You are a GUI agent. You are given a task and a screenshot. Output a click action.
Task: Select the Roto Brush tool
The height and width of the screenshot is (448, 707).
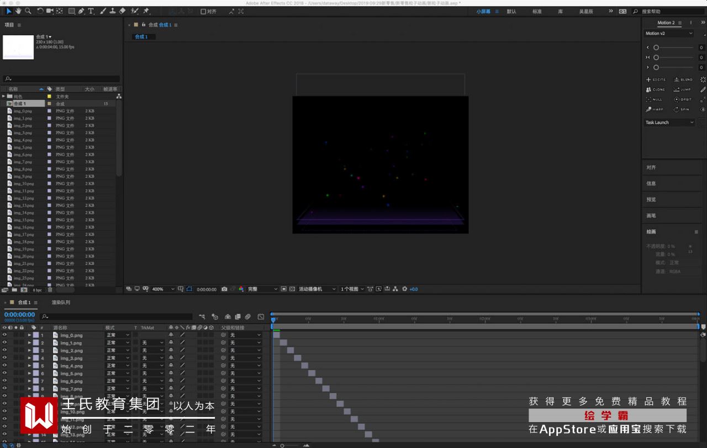[x=134, y=11]
